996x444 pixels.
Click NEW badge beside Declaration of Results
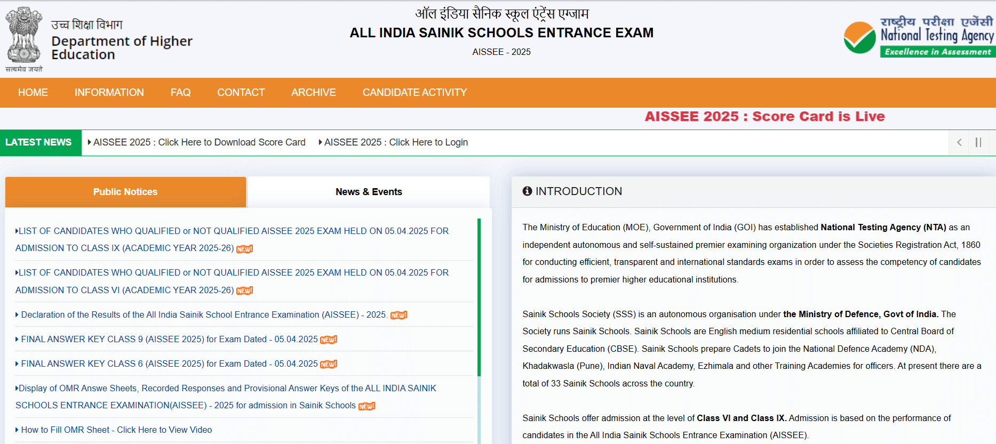399,316
